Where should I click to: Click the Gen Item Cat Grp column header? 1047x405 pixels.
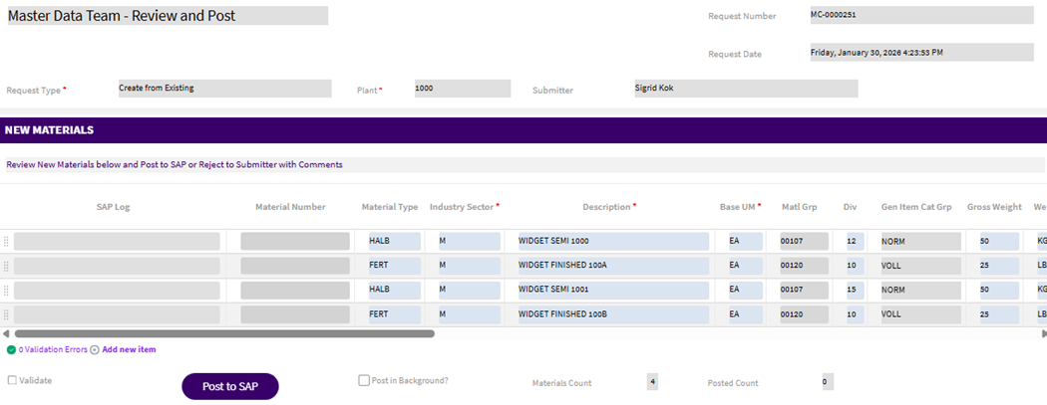pos(916,207)
